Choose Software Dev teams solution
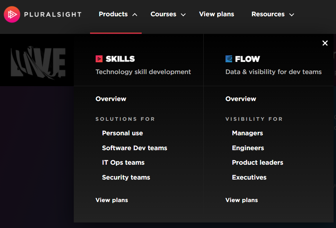 click(134, 148)
